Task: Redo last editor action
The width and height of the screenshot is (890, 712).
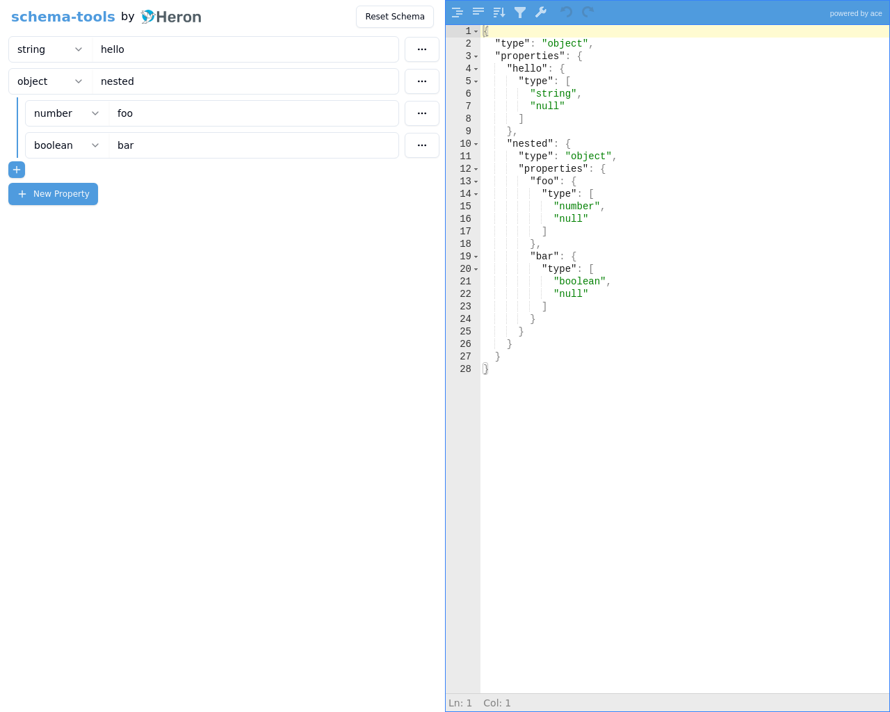Action: coord(588,13)
